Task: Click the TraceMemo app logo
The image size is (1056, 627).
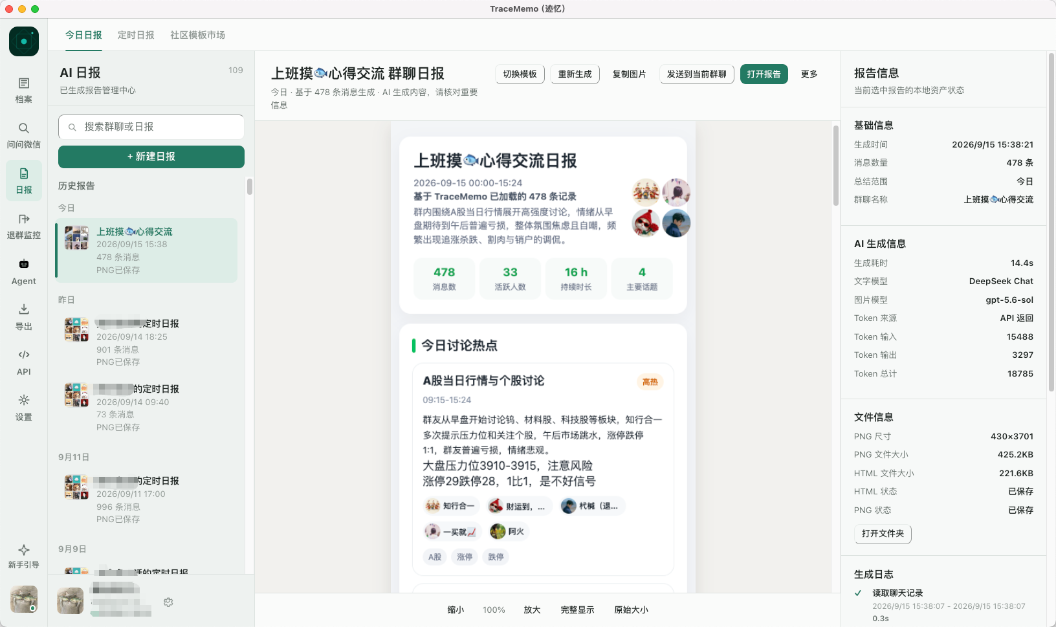Action: [x=24, y=41]
